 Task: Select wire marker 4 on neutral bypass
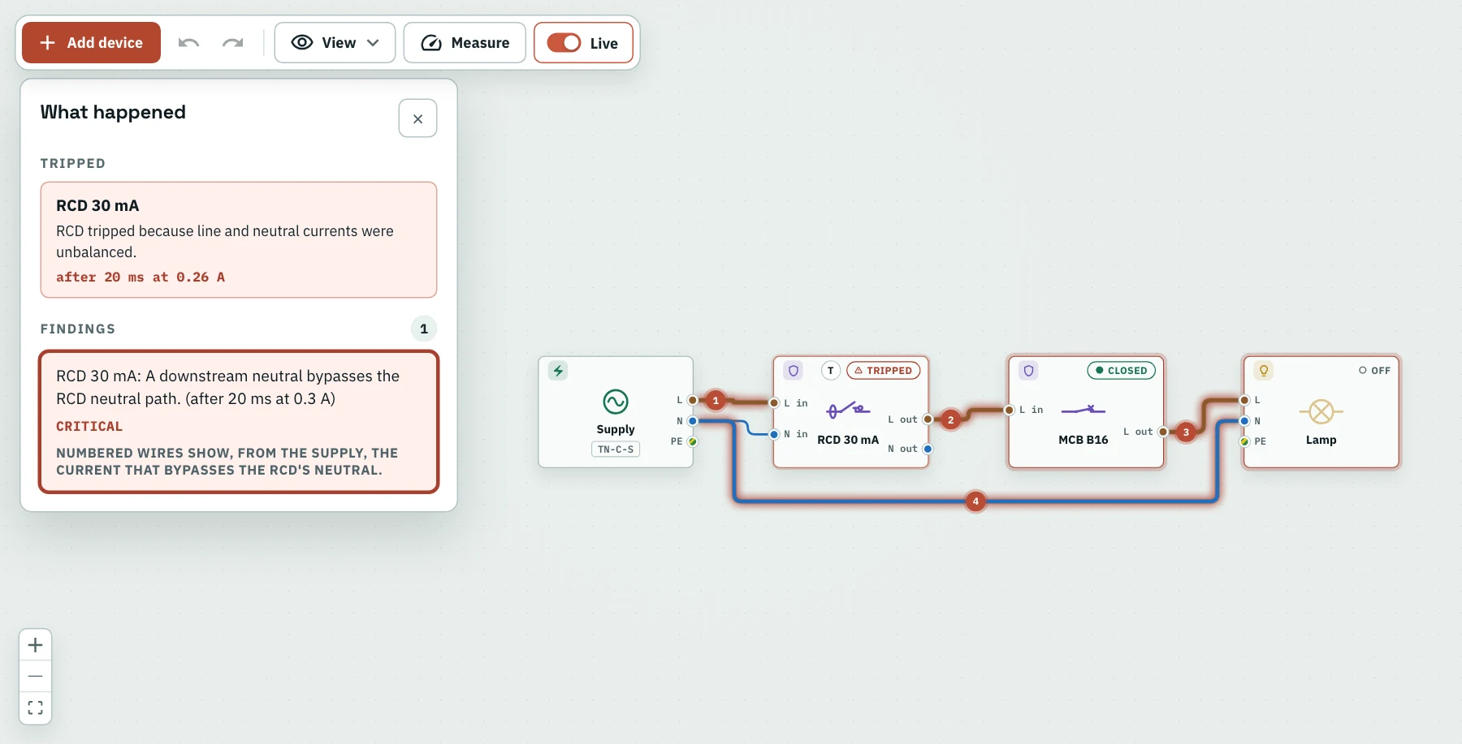point(975,501)
